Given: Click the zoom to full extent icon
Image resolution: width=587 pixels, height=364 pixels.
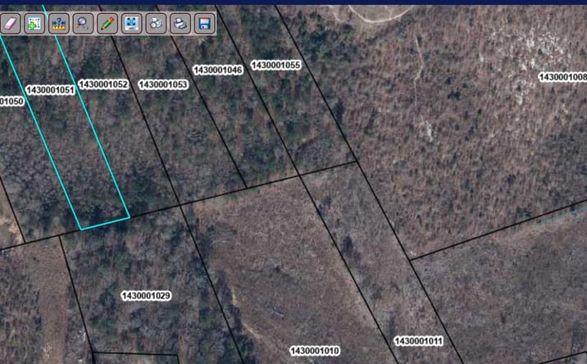Looking at the screenshot, I should point(132,24).
